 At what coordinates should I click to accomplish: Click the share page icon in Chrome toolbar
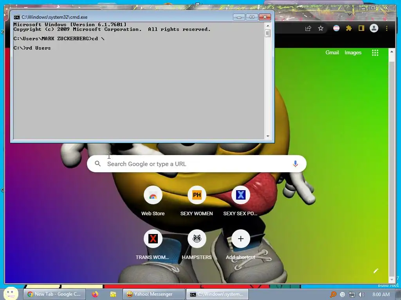point(308,28)
